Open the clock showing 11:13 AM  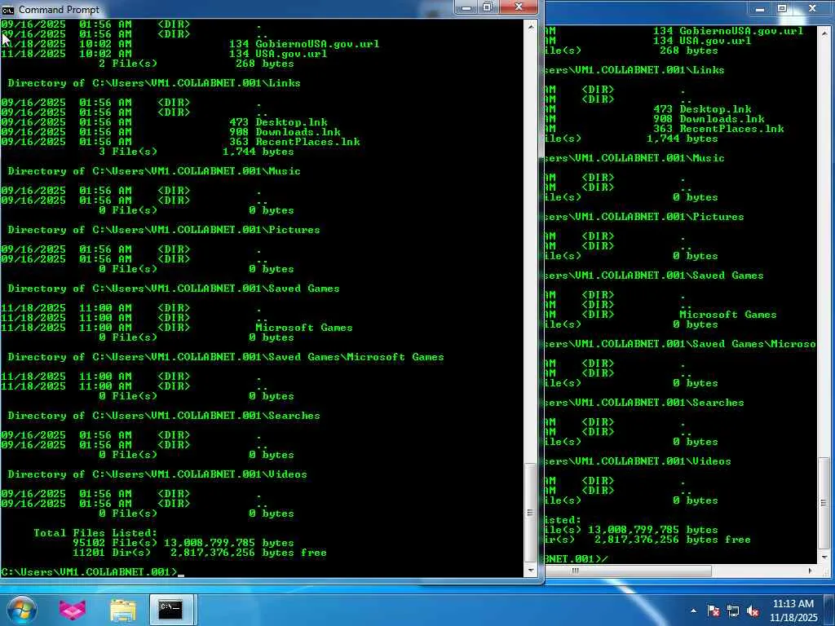click(x=793, y=604)
